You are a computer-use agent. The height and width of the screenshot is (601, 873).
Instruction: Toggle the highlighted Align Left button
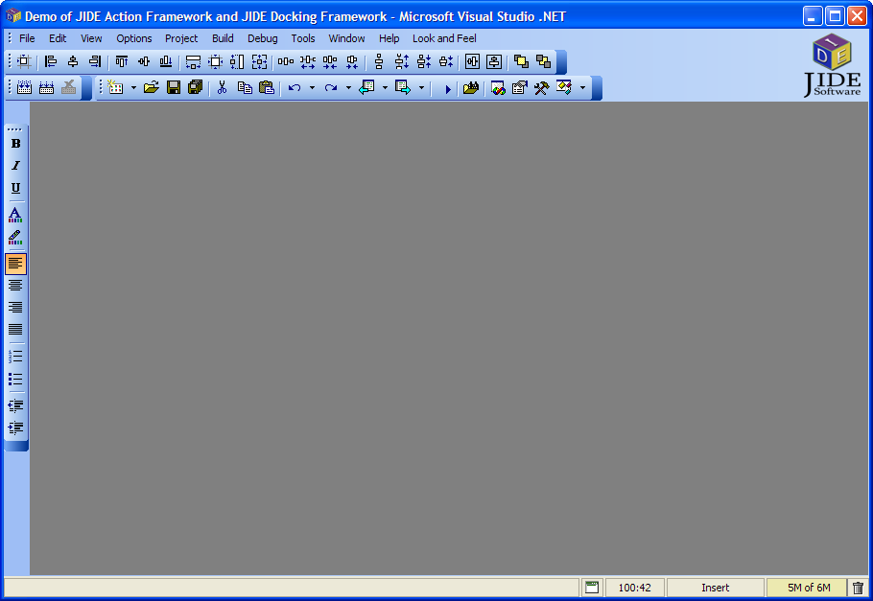coord(15,264)
